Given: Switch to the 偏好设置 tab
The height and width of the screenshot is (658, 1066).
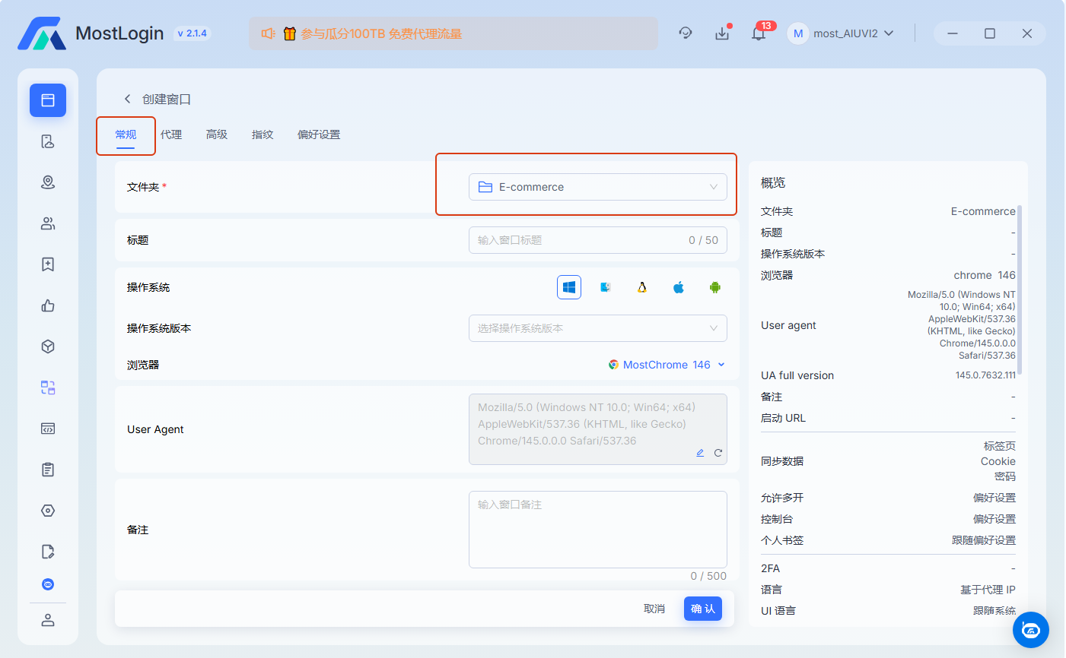Looking at the screenshot, I should (x=319, y=134).
